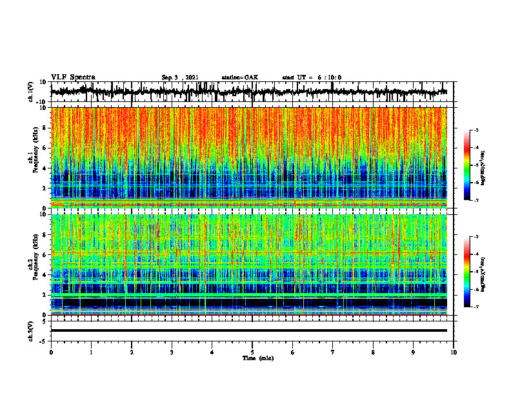This screenshot has height=395, width=511.
Task: Click the ch.1 spectrogram color bar
Action: click(466, 165)
